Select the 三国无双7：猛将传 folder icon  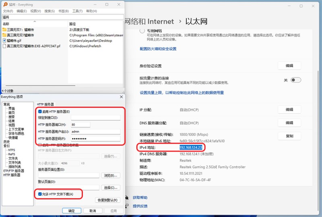[4, 30]
